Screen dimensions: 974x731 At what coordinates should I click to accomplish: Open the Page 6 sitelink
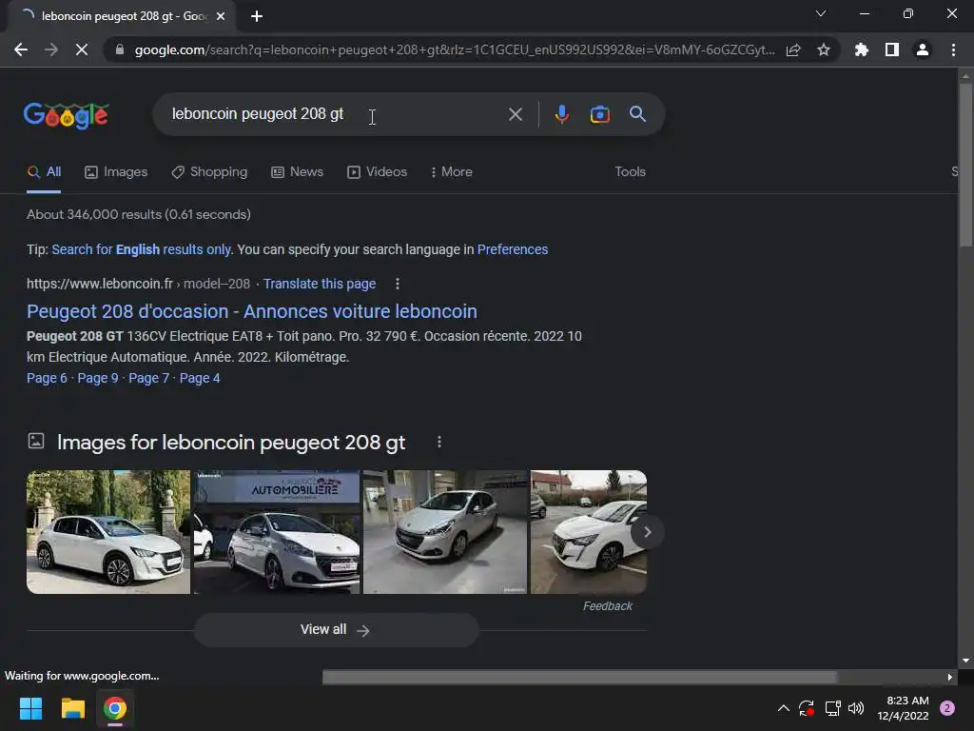coord(47,379)
